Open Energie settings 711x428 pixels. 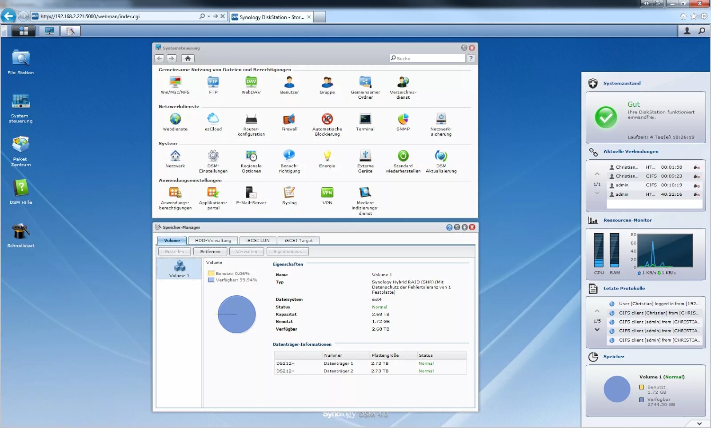[327, 159]
